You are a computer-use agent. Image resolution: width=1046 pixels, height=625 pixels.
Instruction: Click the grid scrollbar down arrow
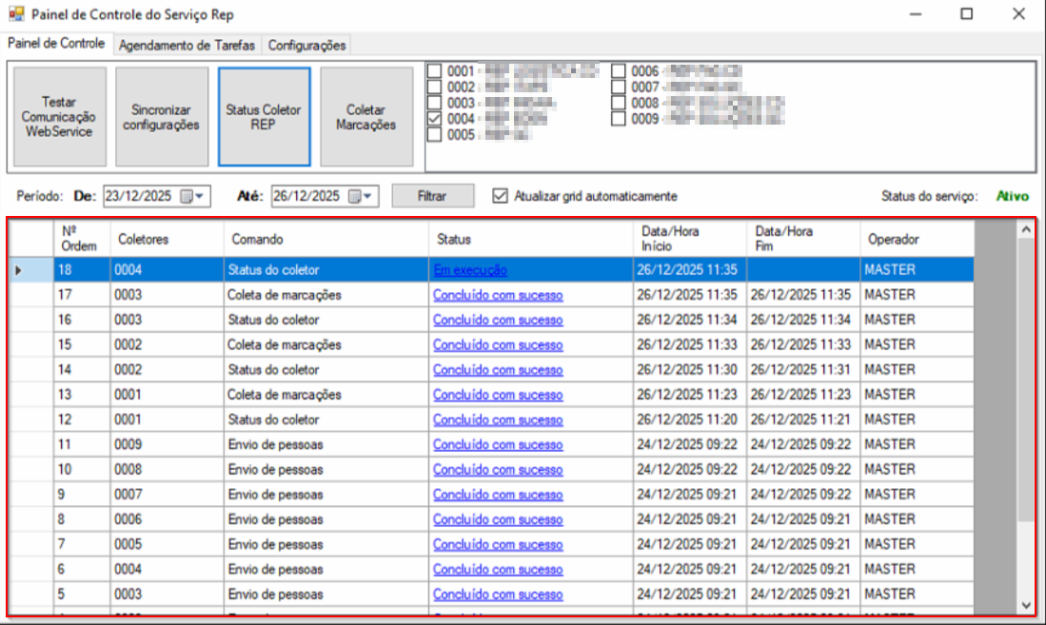pos(1025,604)
